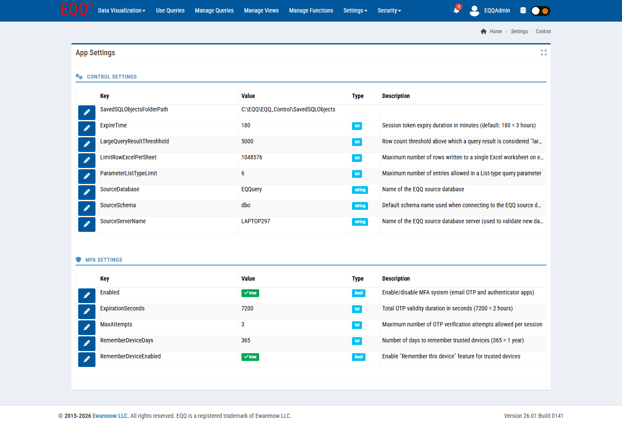The image size is (622, 427).
Task: Click the notification bell icon
Action: (x=456, y=10)
